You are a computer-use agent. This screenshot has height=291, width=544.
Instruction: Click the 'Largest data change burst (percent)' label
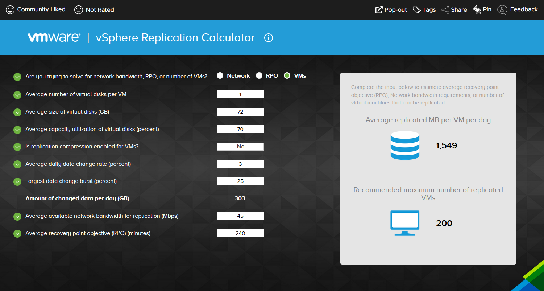[71, 181]
